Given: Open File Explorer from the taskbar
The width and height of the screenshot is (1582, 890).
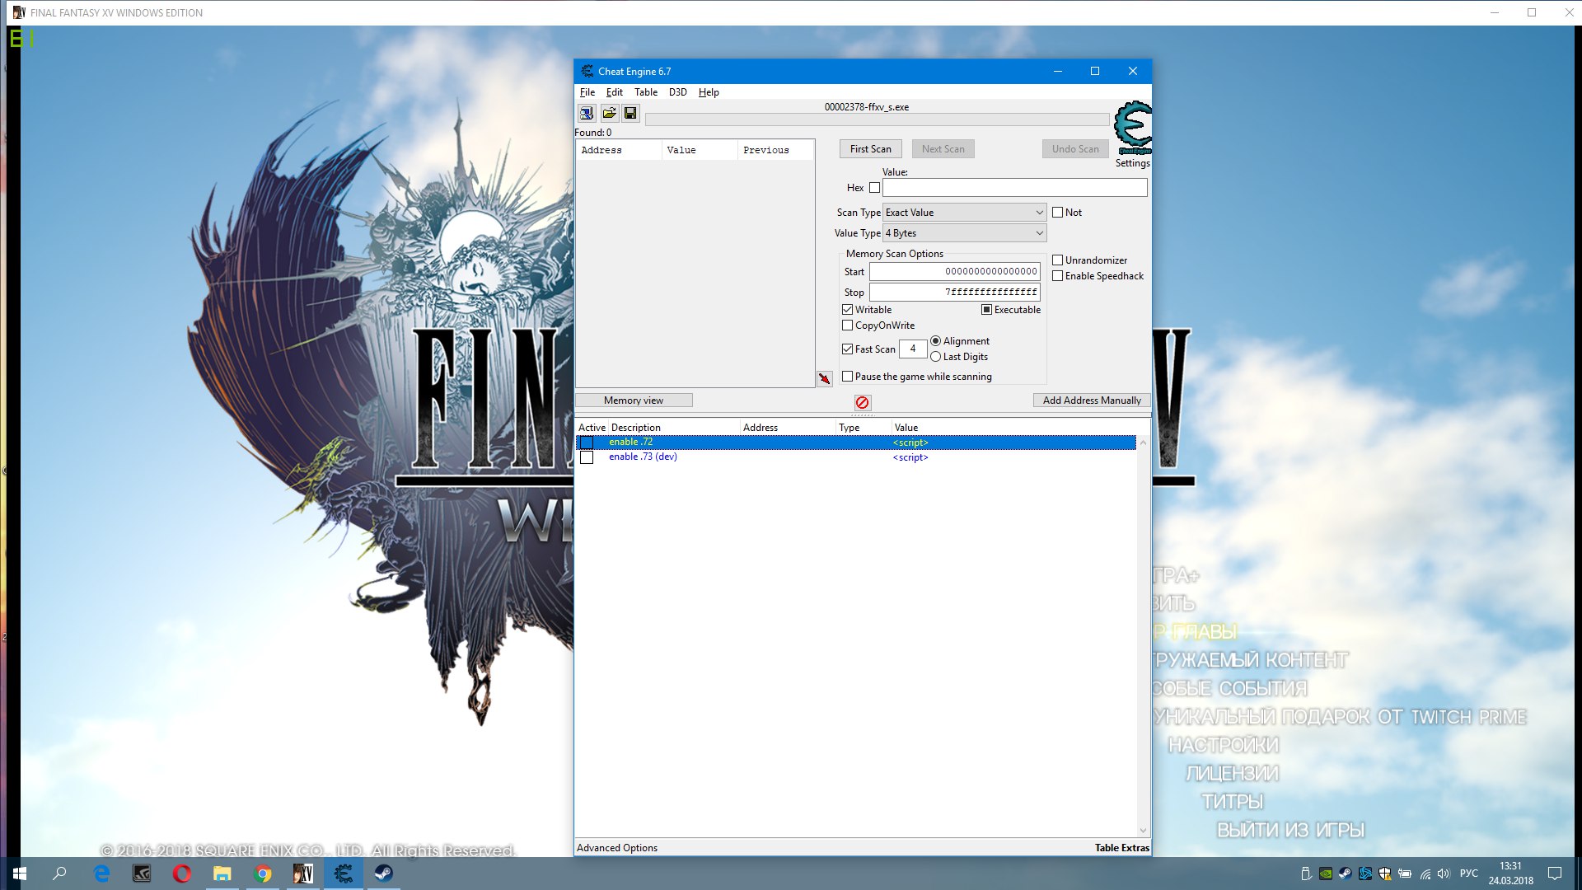Looking at the screenshot, I should tap(222, 874).
